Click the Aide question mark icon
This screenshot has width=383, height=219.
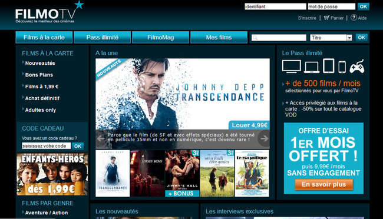point(354,18)
